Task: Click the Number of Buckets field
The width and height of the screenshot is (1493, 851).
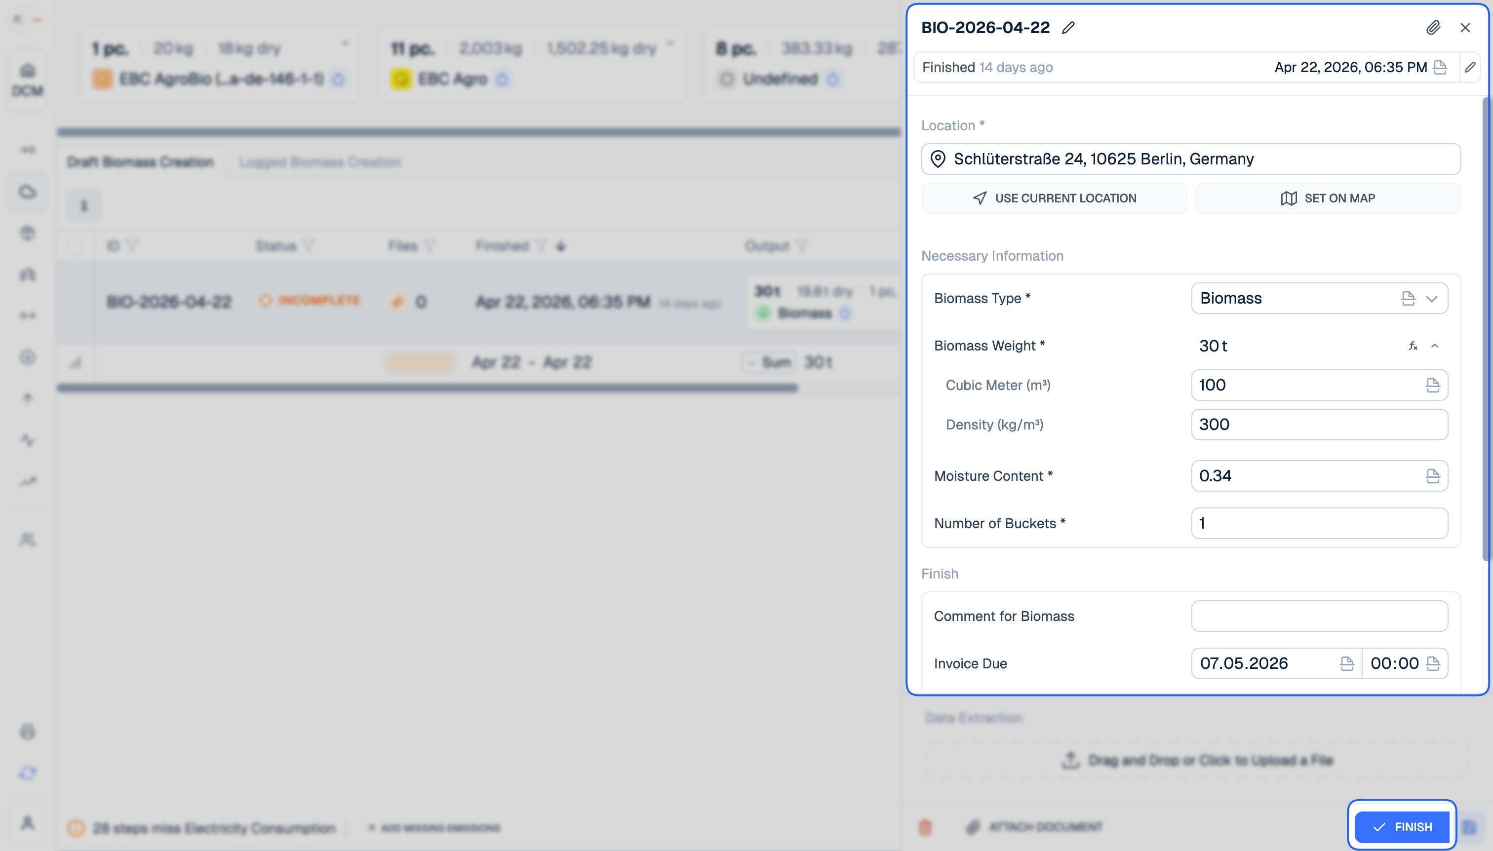Action: 1319,523
